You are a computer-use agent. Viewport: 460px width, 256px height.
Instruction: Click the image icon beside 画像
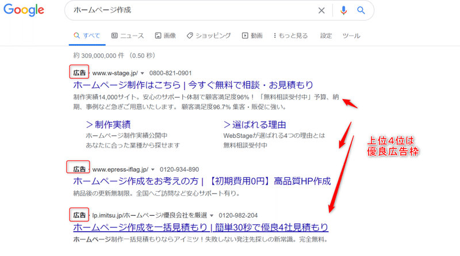click(158, 36)
